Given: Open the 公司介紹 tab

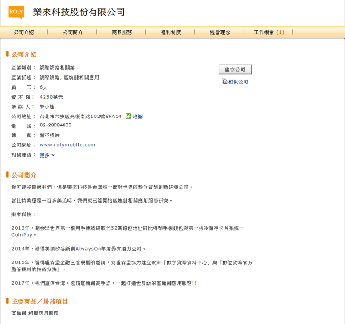Looking at the screenshot, I should [x=24, y=32].
